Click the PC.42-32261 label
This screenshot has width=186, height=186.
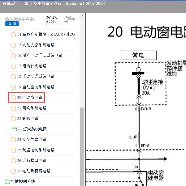[x=52, y=20]
